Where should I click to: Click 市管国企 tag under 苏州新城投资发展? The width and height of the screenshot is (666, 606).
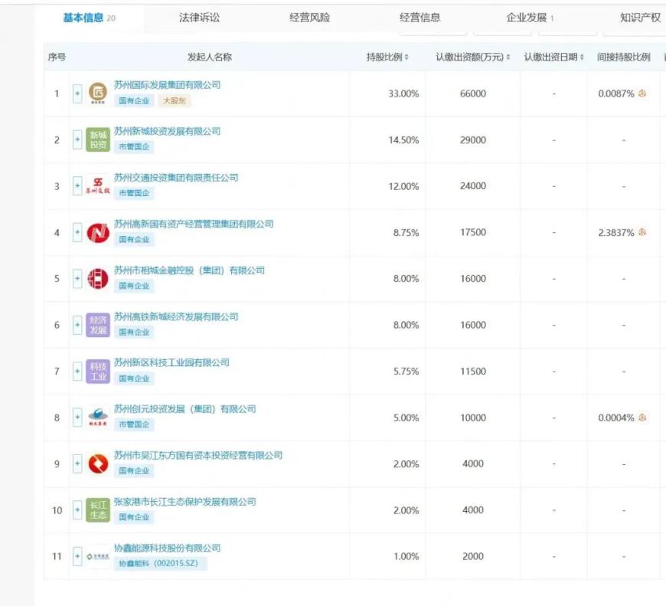[134, 147]
